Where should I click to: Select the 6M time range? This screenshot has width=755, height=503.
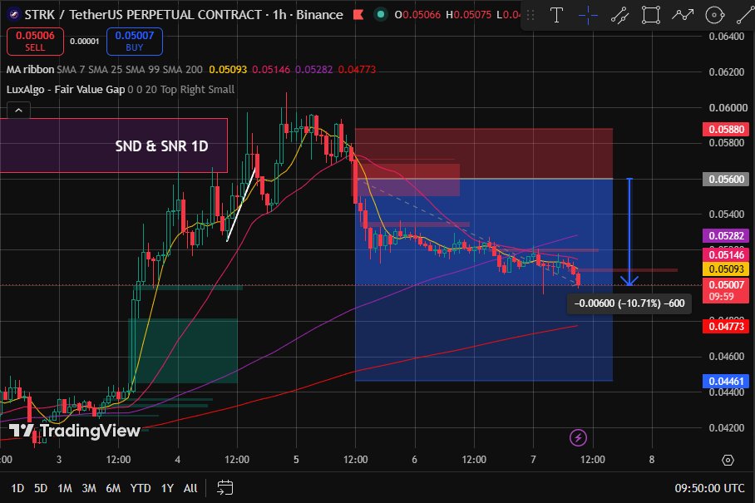click(113, 488)
